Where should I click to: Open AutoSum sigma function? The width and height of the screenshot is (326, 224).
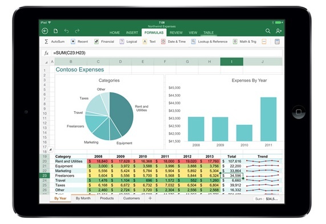point(55,42)
